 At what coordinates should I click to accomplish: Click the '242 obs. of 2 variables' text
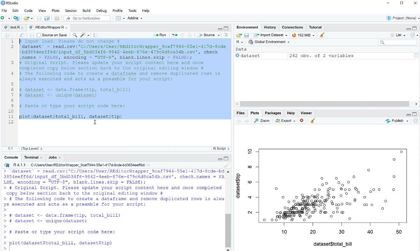pyautogui.click(x=321, y=56)
